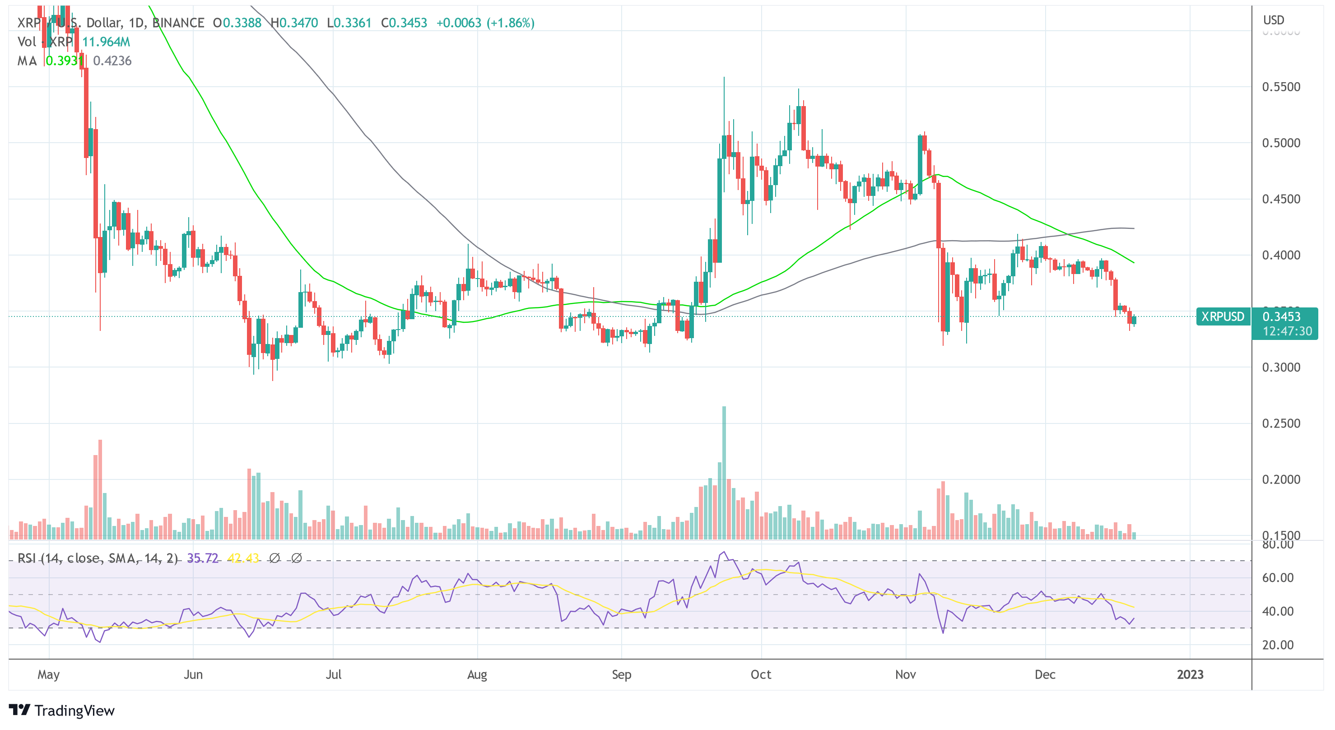Viewport: 1335px width, 730px height.
Task: Click 0.2500 on the price axis
Action: coord(1281,424)
